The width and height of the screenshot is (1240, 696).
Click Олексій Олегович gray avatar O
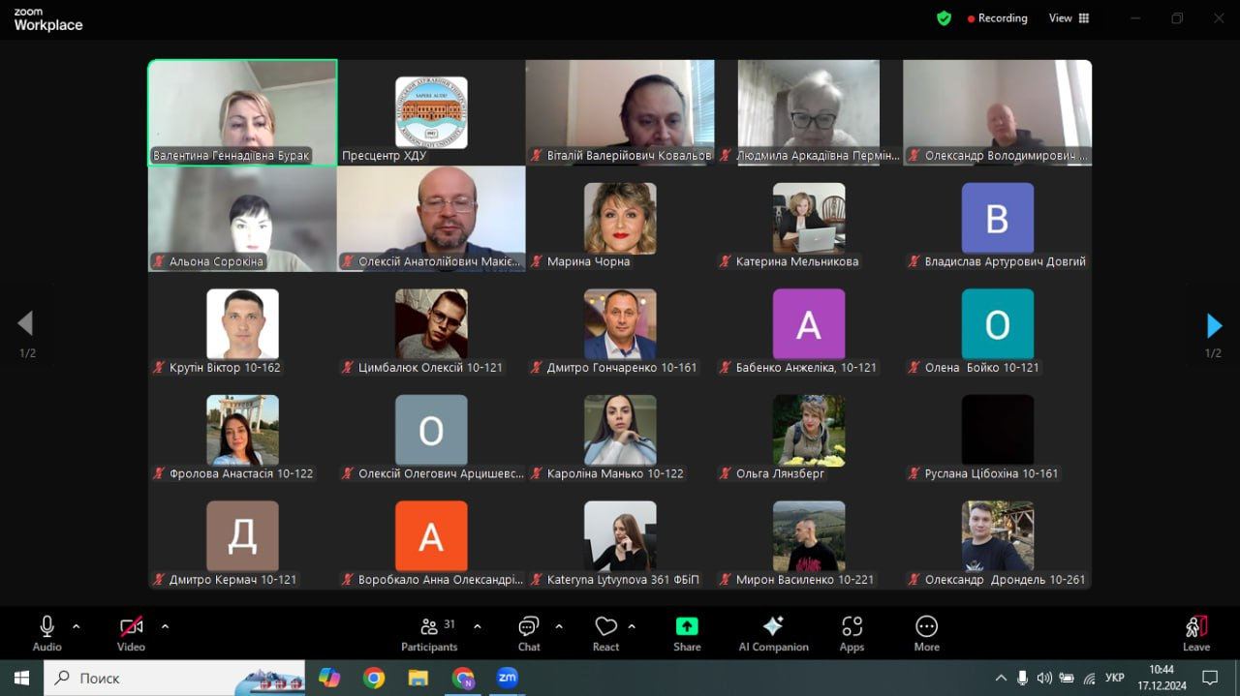point(431,431)
